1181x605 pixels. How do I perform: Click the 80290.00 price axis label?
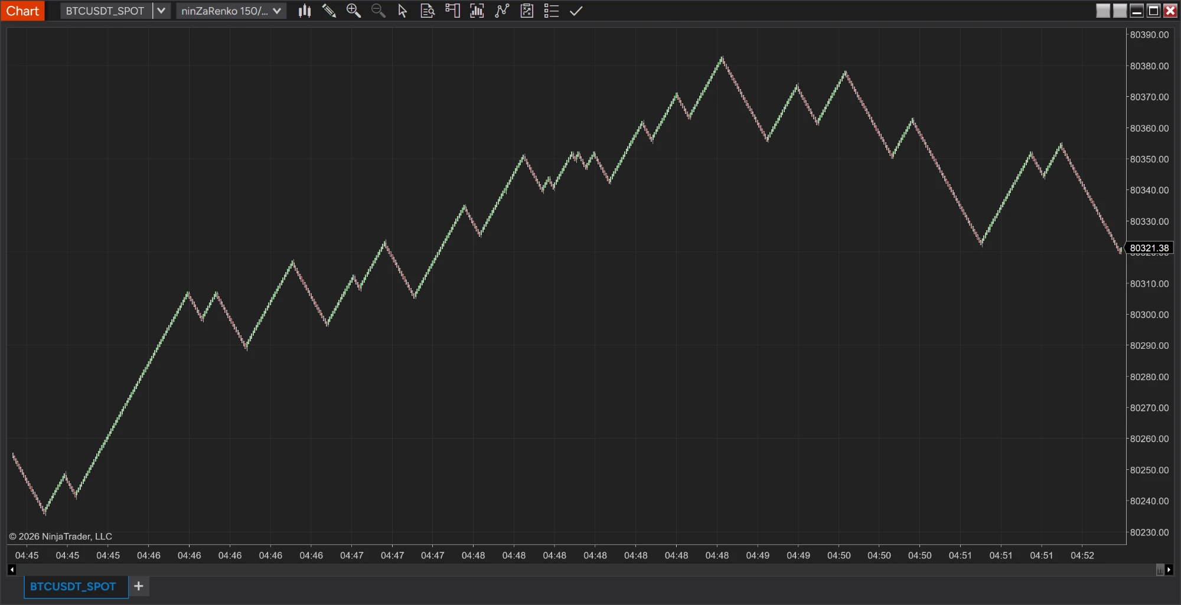tap(1149, 346)
